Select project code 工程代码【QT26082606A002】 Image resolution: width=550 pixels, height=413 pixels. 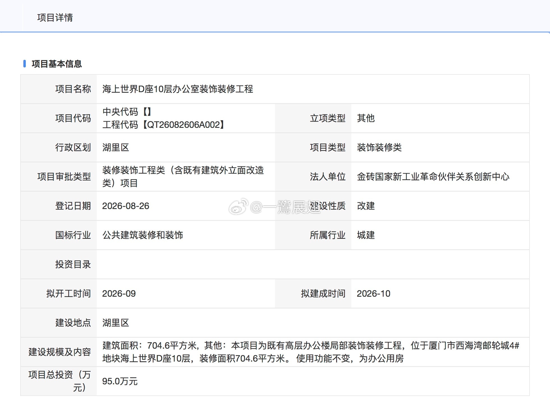coord(164,125)
